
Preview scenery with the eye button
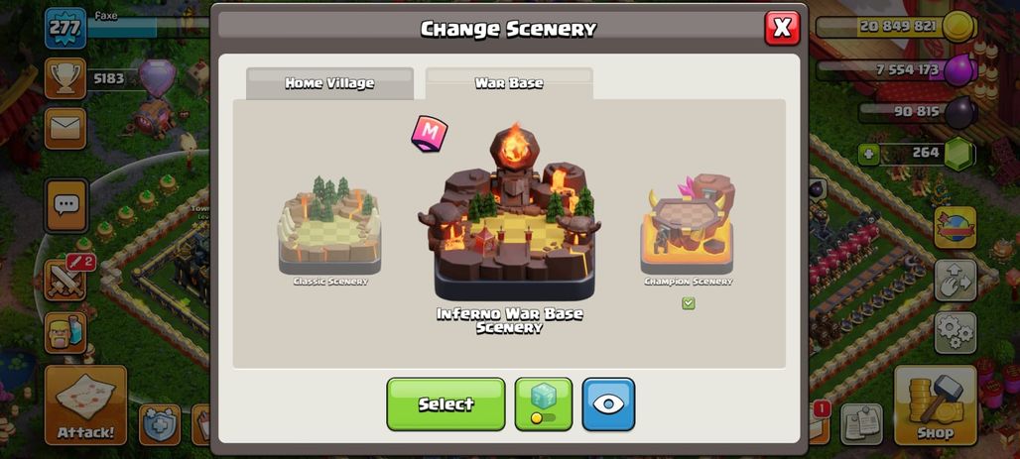coord(608,403)
